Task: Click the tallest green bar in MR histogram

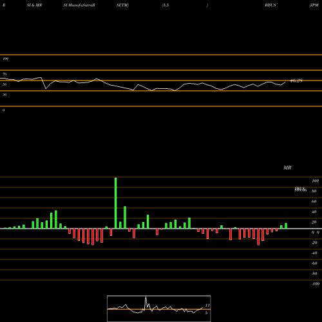Action: 116,203
